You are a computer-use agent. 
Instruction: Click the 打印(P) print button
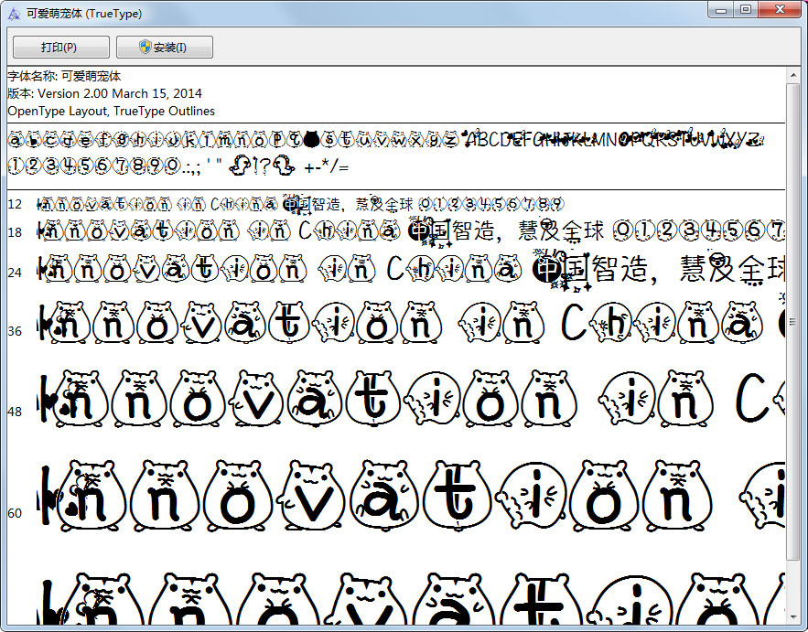coord(60,48)
